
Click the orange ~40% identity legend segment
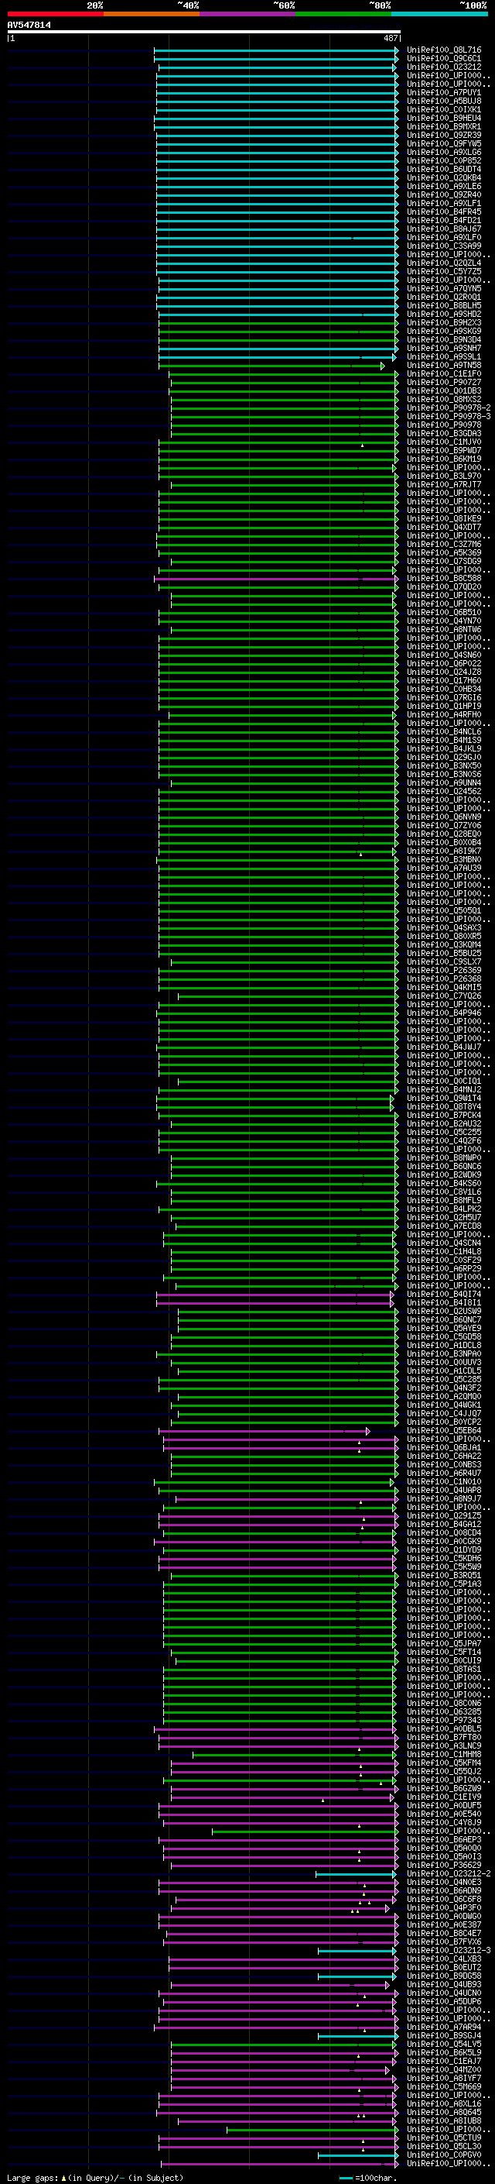[x=152, y=14]
